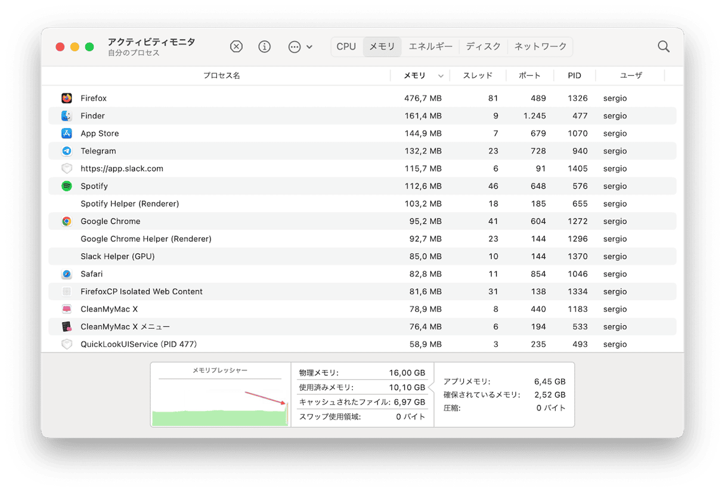Click the ellipsis more-actions icon

(295, 46)
